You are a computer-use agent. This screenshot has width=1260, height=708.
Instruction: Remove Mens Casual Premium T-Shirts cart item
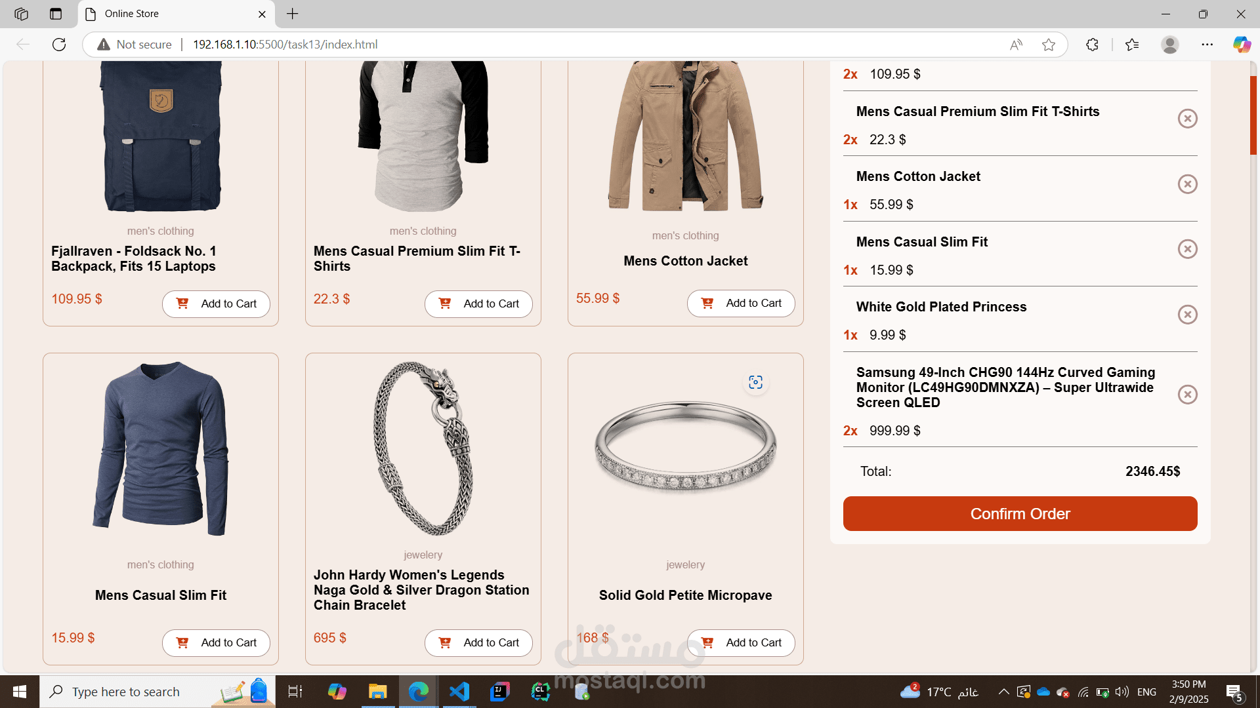[1187, 119]
